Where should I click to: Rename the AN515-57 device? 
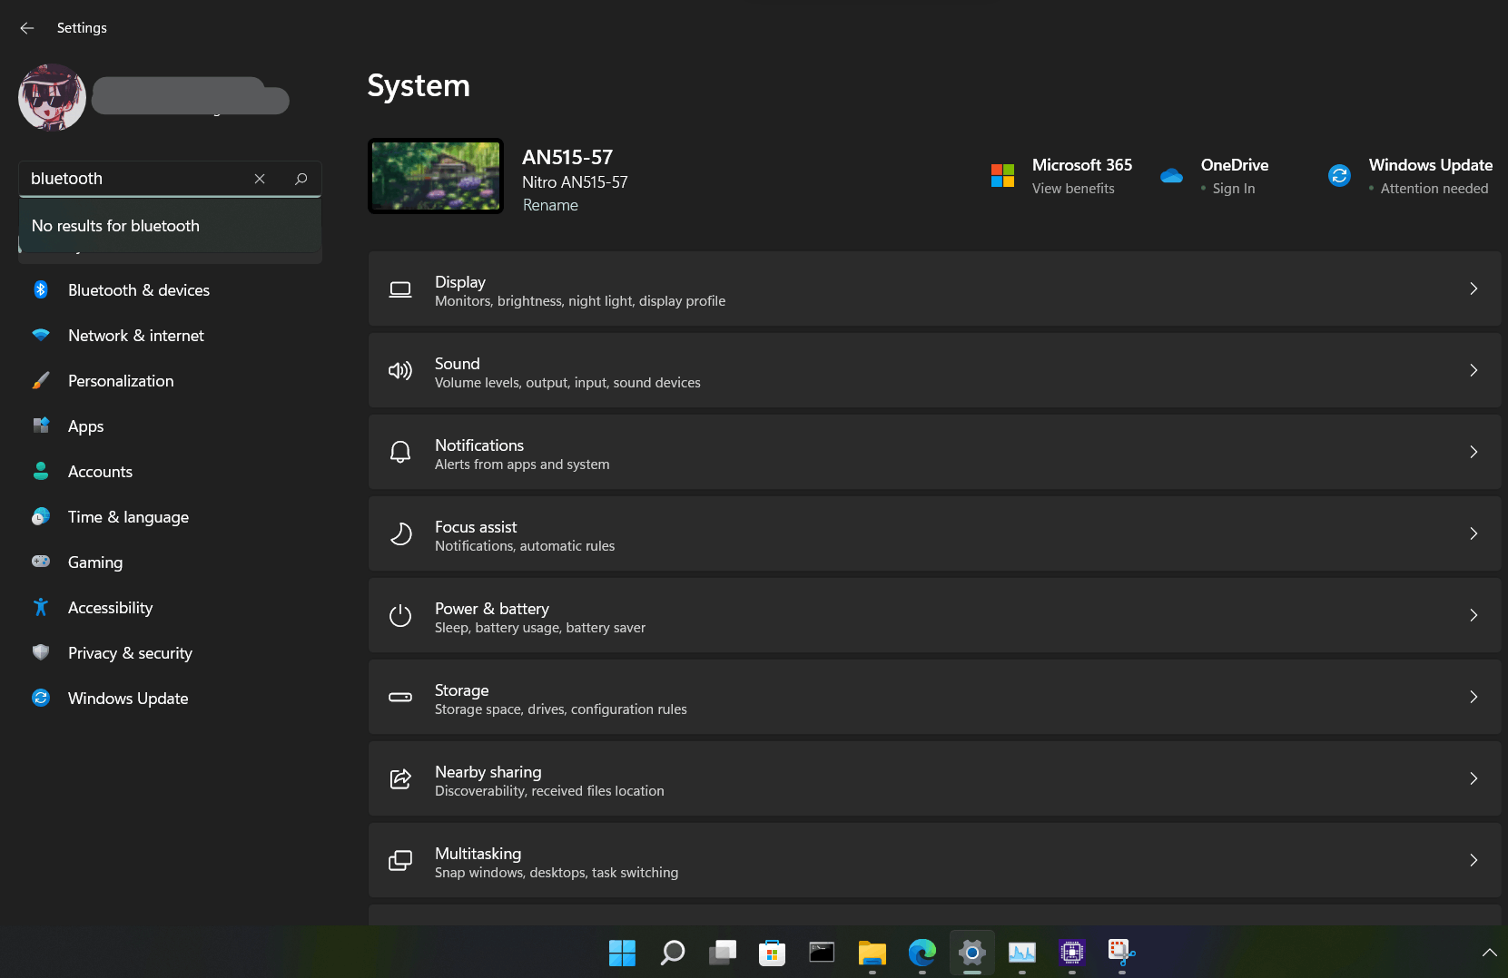click(550, 205)
